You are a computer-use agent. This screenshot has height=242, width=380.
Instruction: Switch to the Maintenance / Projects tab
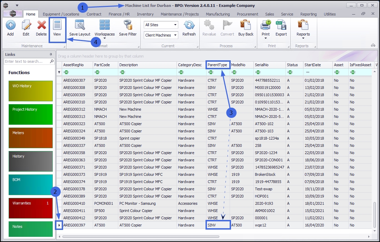[x=180, y=14]
